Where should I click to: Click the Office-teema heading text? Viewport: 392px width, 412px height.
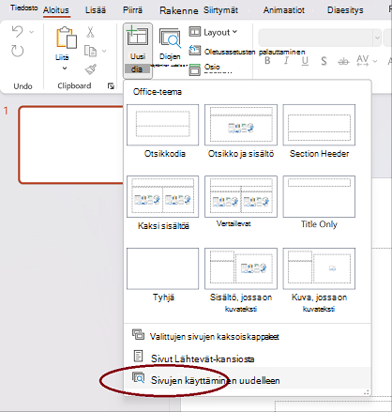[x=158, y=92]
